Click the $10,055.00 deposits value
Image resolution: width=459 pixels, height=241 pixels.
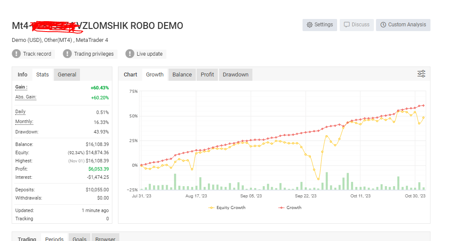click(x=97, y=190)
